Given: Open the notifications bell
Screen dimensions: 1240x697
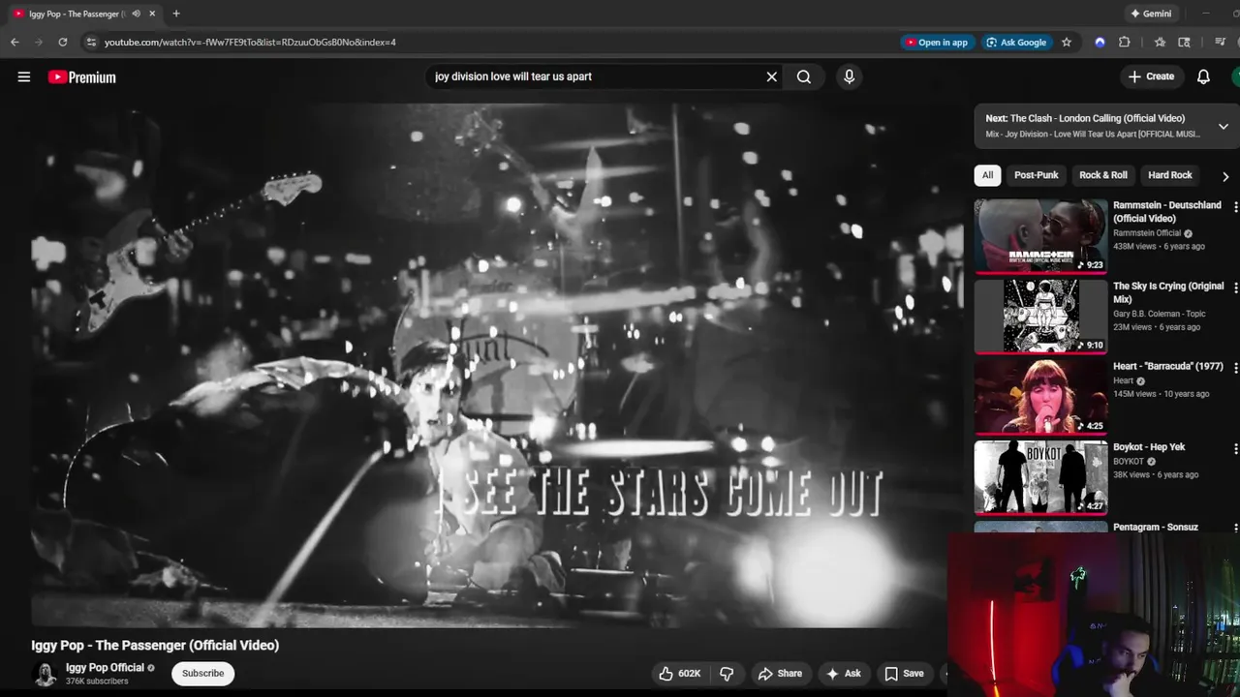Looking at the screenshot, I should [1203, 76].
